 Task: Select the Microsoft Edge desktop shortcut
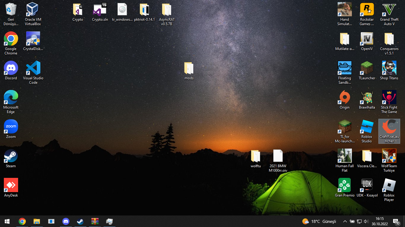pos(11,102)
